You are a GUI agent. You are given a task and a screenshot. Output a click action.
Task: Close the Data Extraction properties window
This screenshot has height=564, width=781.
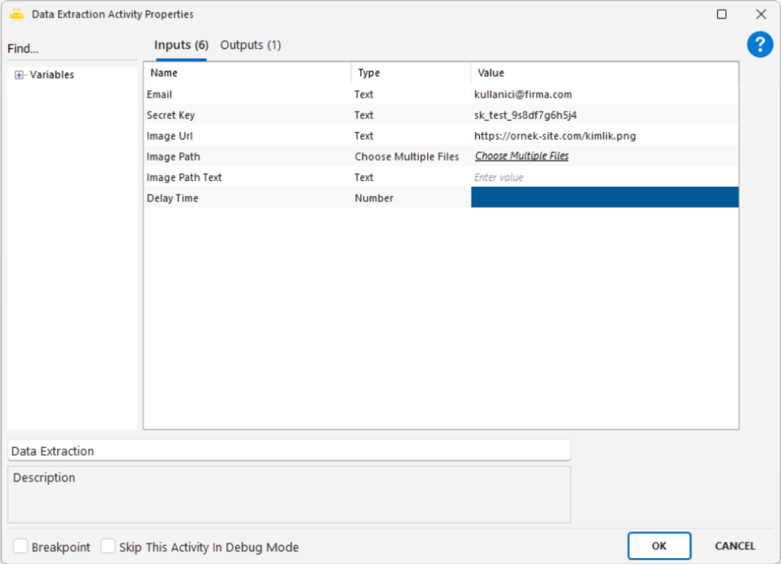760,15
